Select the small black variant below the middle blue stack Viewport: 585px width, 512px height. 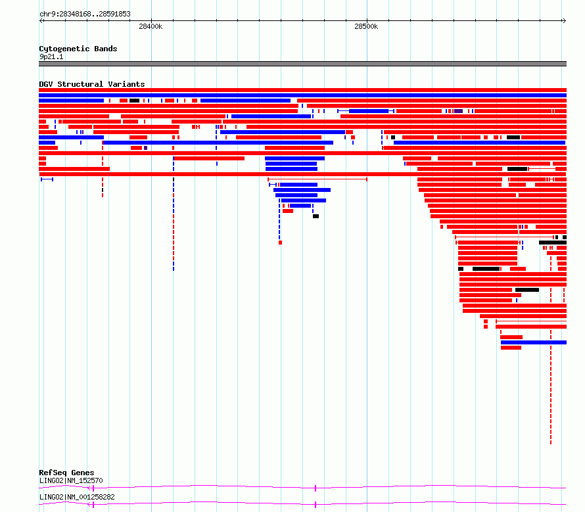coord(316,216)
